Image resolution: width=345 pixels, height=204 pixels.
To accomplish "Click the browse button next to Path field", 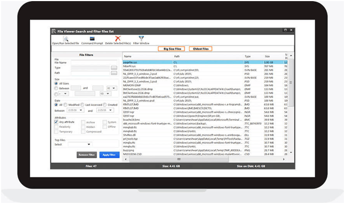I will [114, 73].
